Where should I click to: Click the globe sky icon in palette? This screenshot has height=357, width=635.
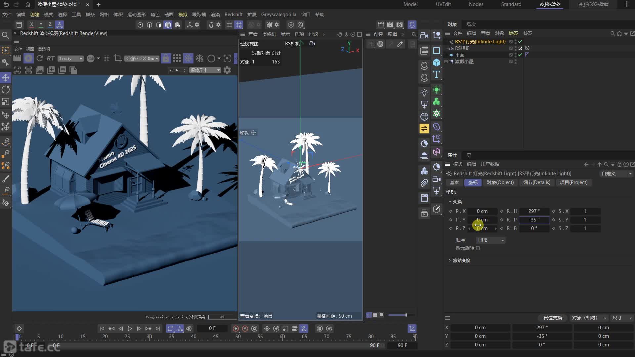coord(424,117)
